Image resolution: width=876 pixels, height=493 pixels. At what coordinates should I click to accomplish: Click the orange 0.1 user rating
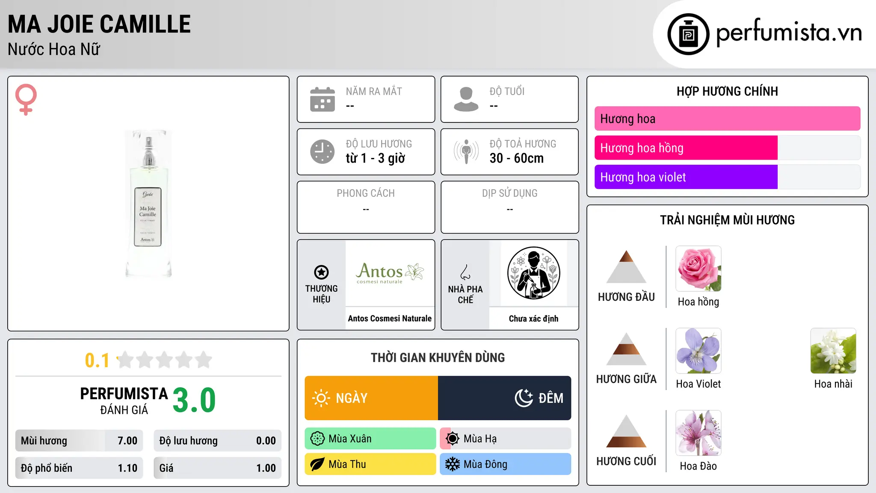(x=97, y=360)
